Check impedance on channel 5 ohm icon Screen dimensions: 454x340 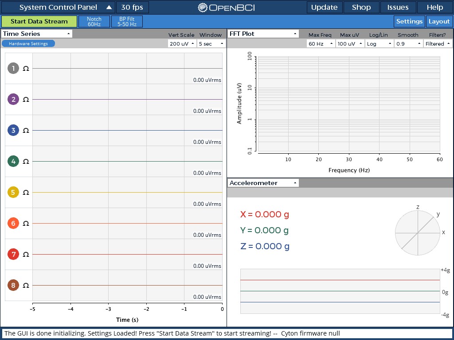[26, 192]
